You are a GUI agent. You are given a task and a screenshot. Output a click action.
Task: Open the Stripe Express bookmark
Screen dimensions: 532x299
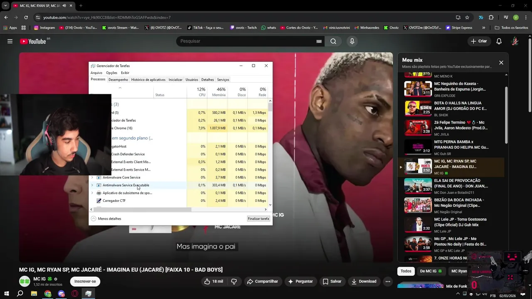coord(459,28)
